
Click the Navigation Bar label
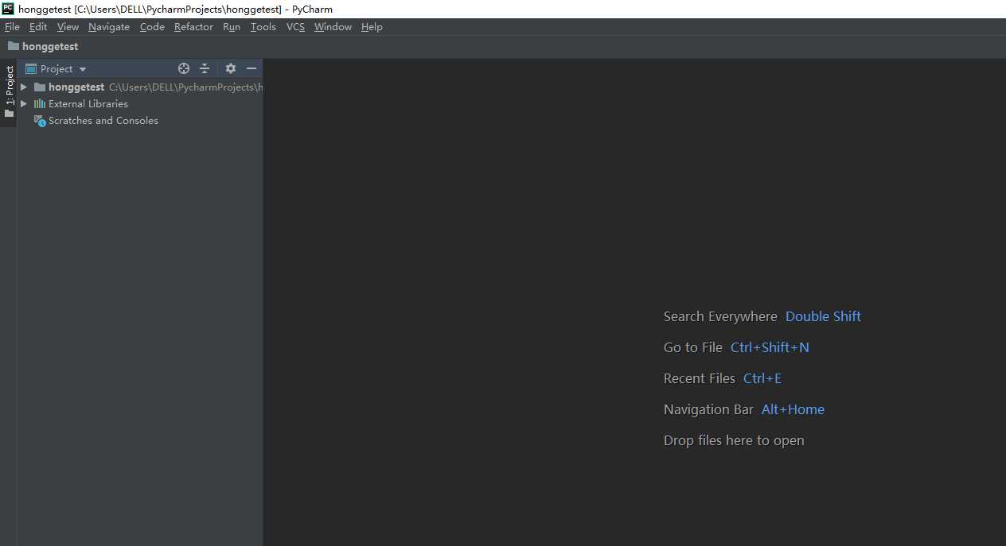click(x=708, y=409)
